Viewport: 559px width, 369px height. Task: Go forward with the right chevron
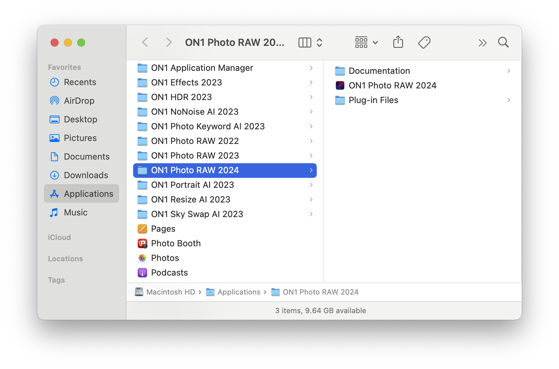coord(169,42)
